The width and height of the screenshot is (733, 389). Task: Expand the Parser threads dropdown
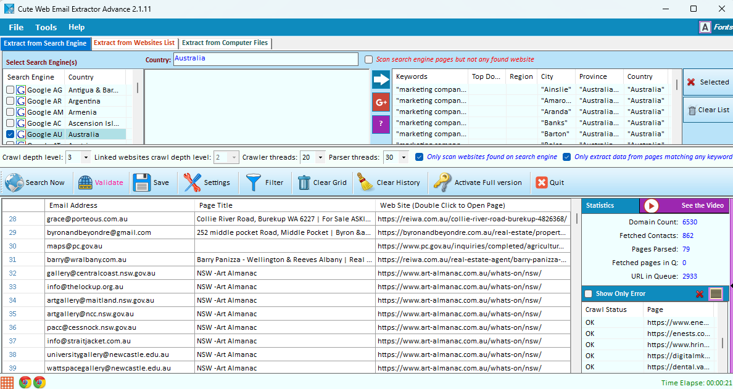(404, 157)
